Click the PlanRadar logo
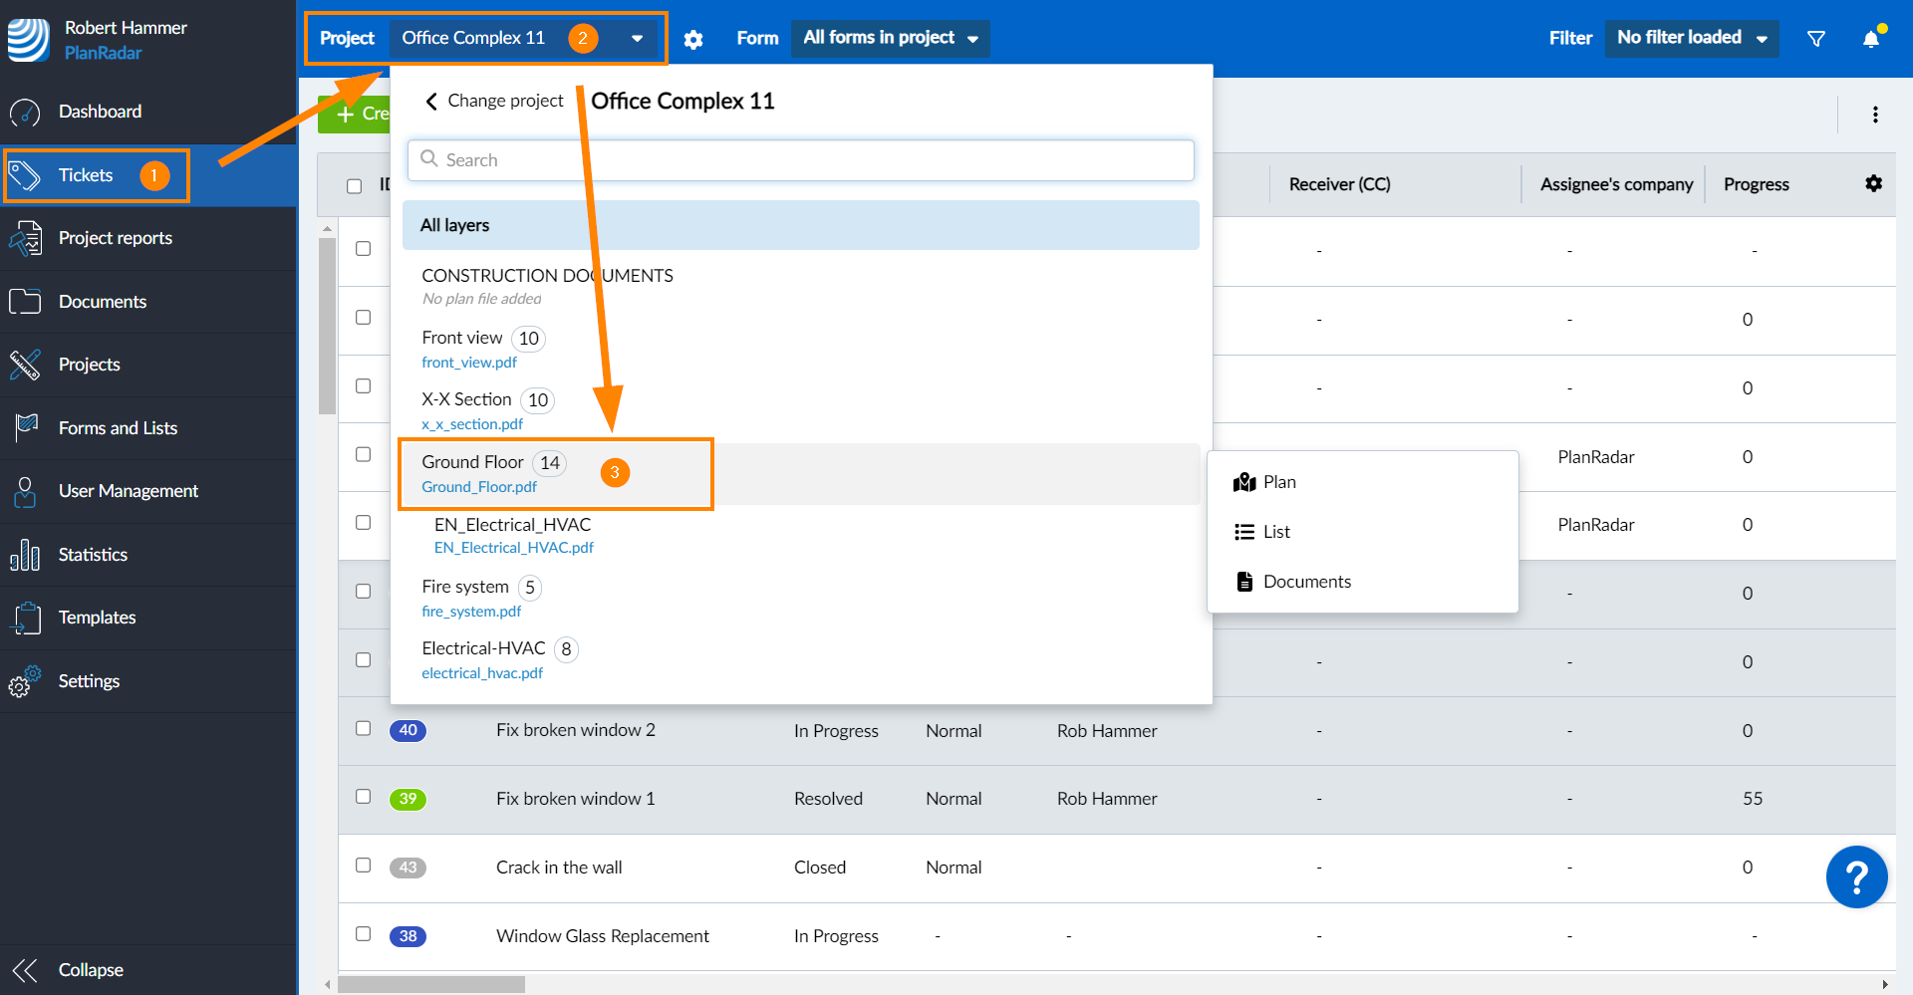1913x995 pixels. click(29, 40)
